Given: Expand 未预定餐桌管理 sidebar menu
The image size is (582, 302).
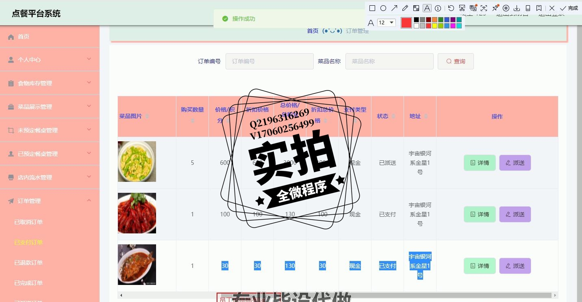Looking at the screenshot, I should [x=50, y=130].
